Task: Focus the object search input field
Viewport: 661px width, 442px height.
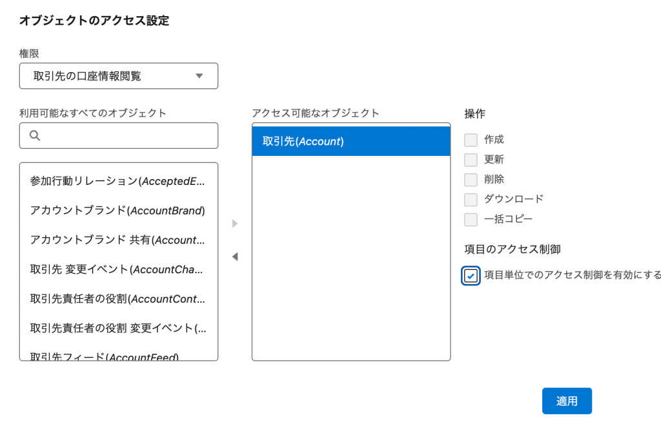Action: [119, 135]
